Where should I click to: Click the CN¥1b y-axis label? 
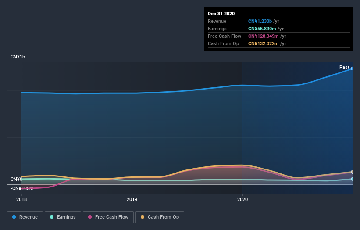point(18,57)
